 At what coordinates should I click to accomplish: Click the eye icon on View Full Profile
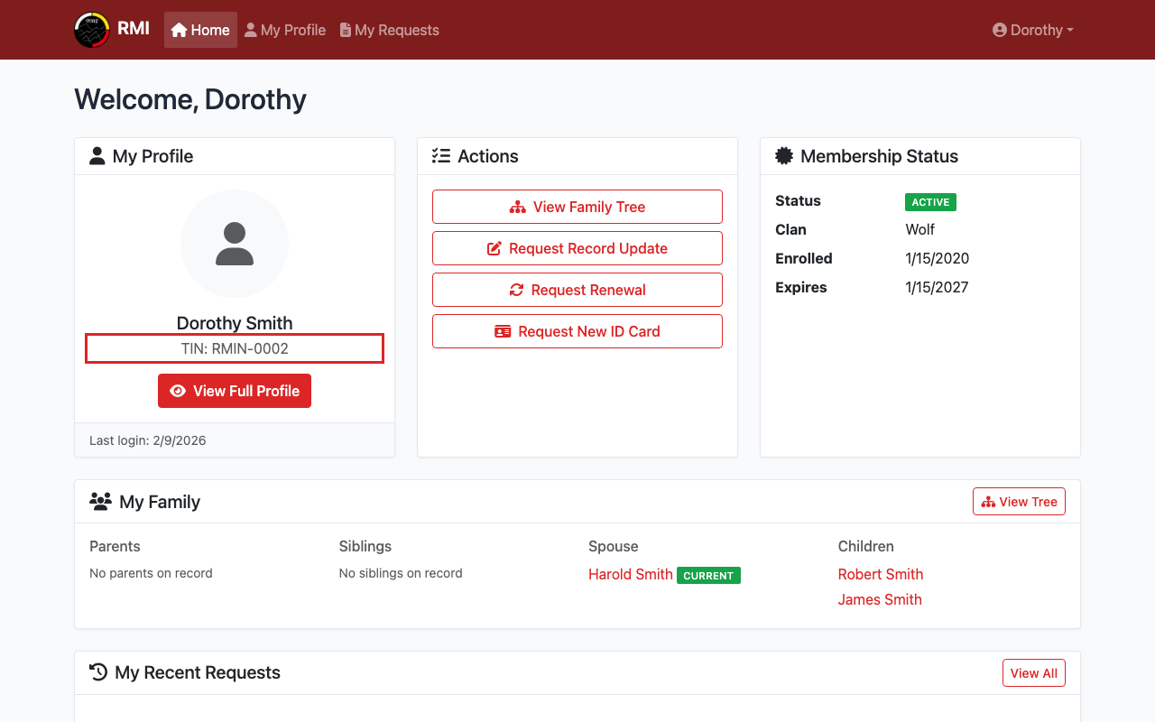(178, 391)
